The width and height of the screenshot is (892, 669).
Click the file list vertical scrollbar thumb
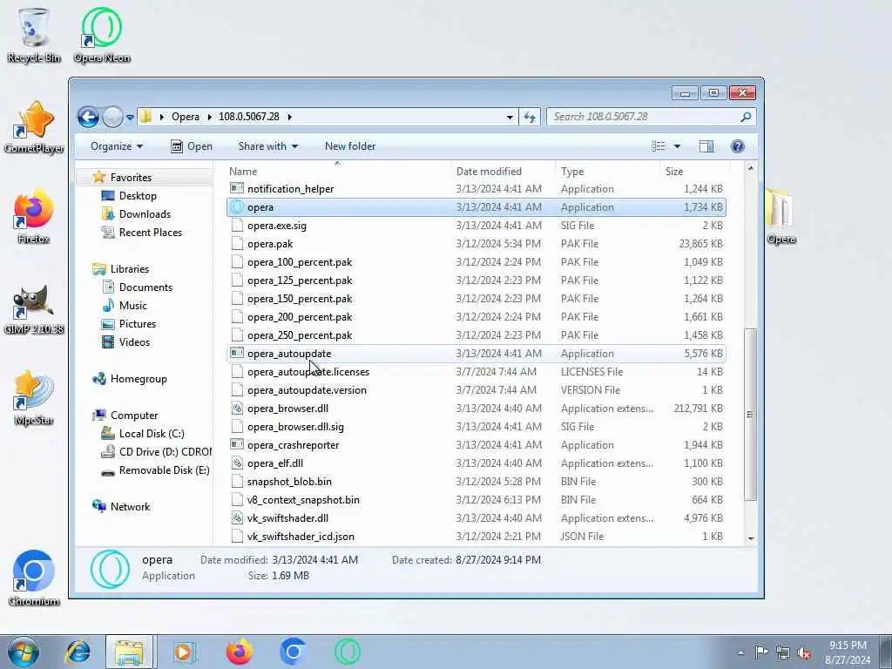point(751,414)
